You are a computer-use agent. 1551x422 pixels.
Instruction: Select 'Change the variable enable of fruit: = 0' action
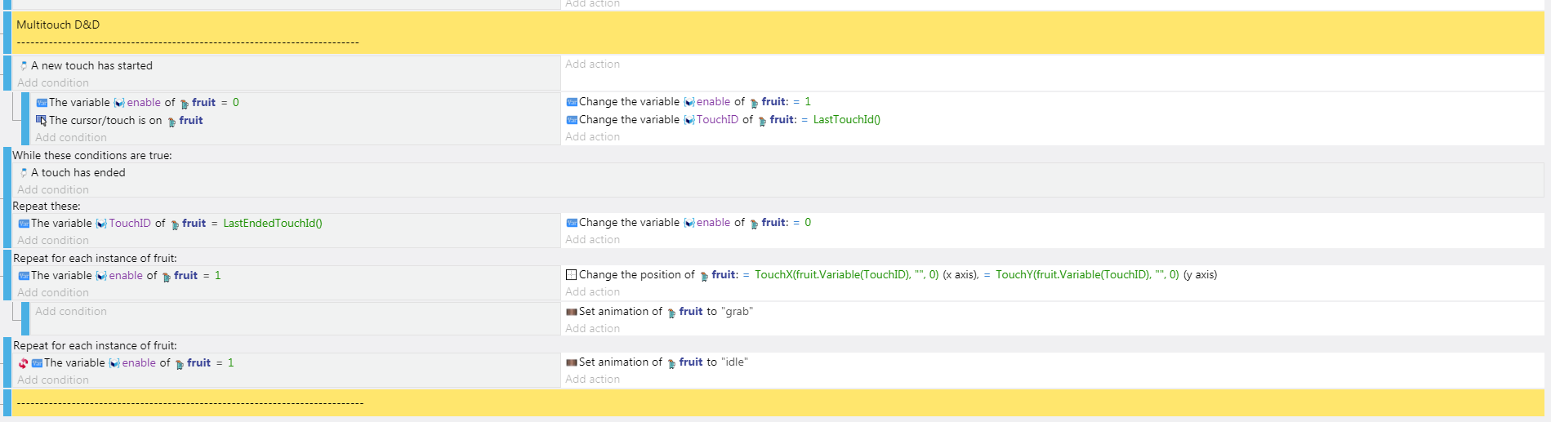[x=689, y=223]
